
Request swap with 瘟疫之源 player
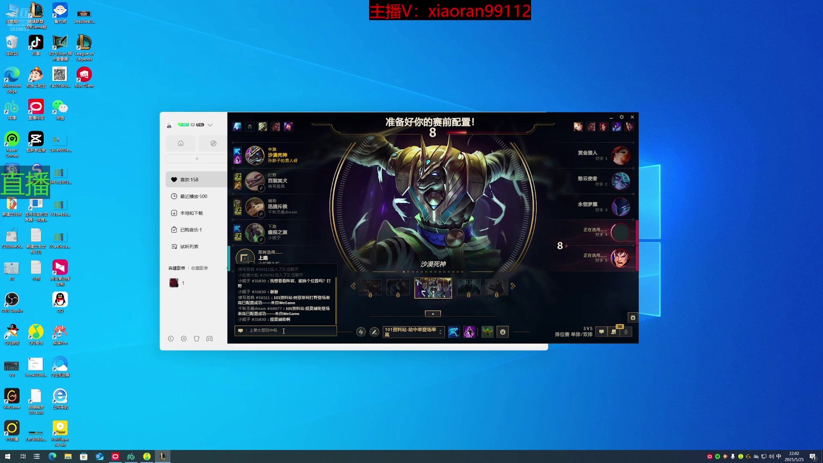tap(261, 240)
